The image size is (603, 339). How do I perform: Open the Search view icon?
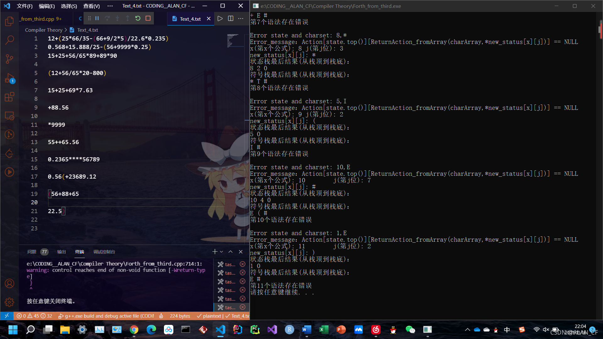[9, 40]
